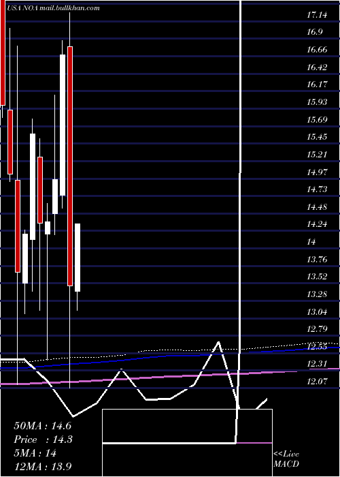Select the 14 price axis label
Screen dimensions: 340x477
click(311, 242)
